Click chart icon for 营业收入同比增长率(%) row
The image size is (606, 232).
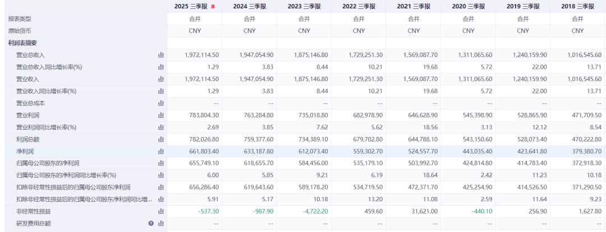point(161,91)
